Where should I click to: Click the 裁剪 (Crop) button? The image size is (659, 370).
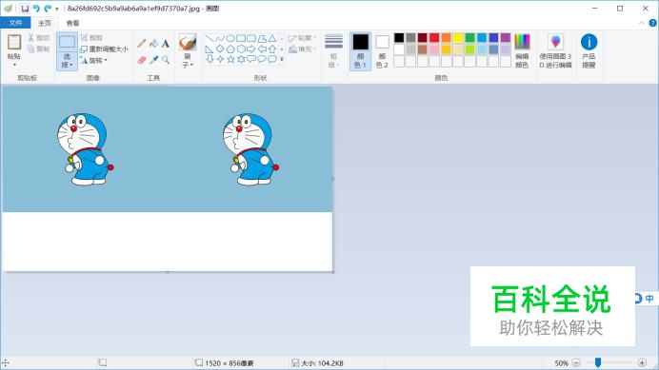click(x=92, y=38)
